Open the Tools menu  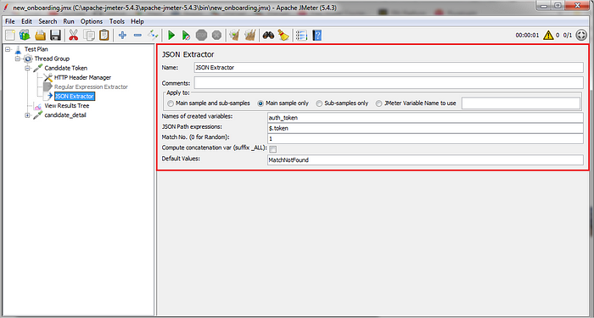(117, 21)
